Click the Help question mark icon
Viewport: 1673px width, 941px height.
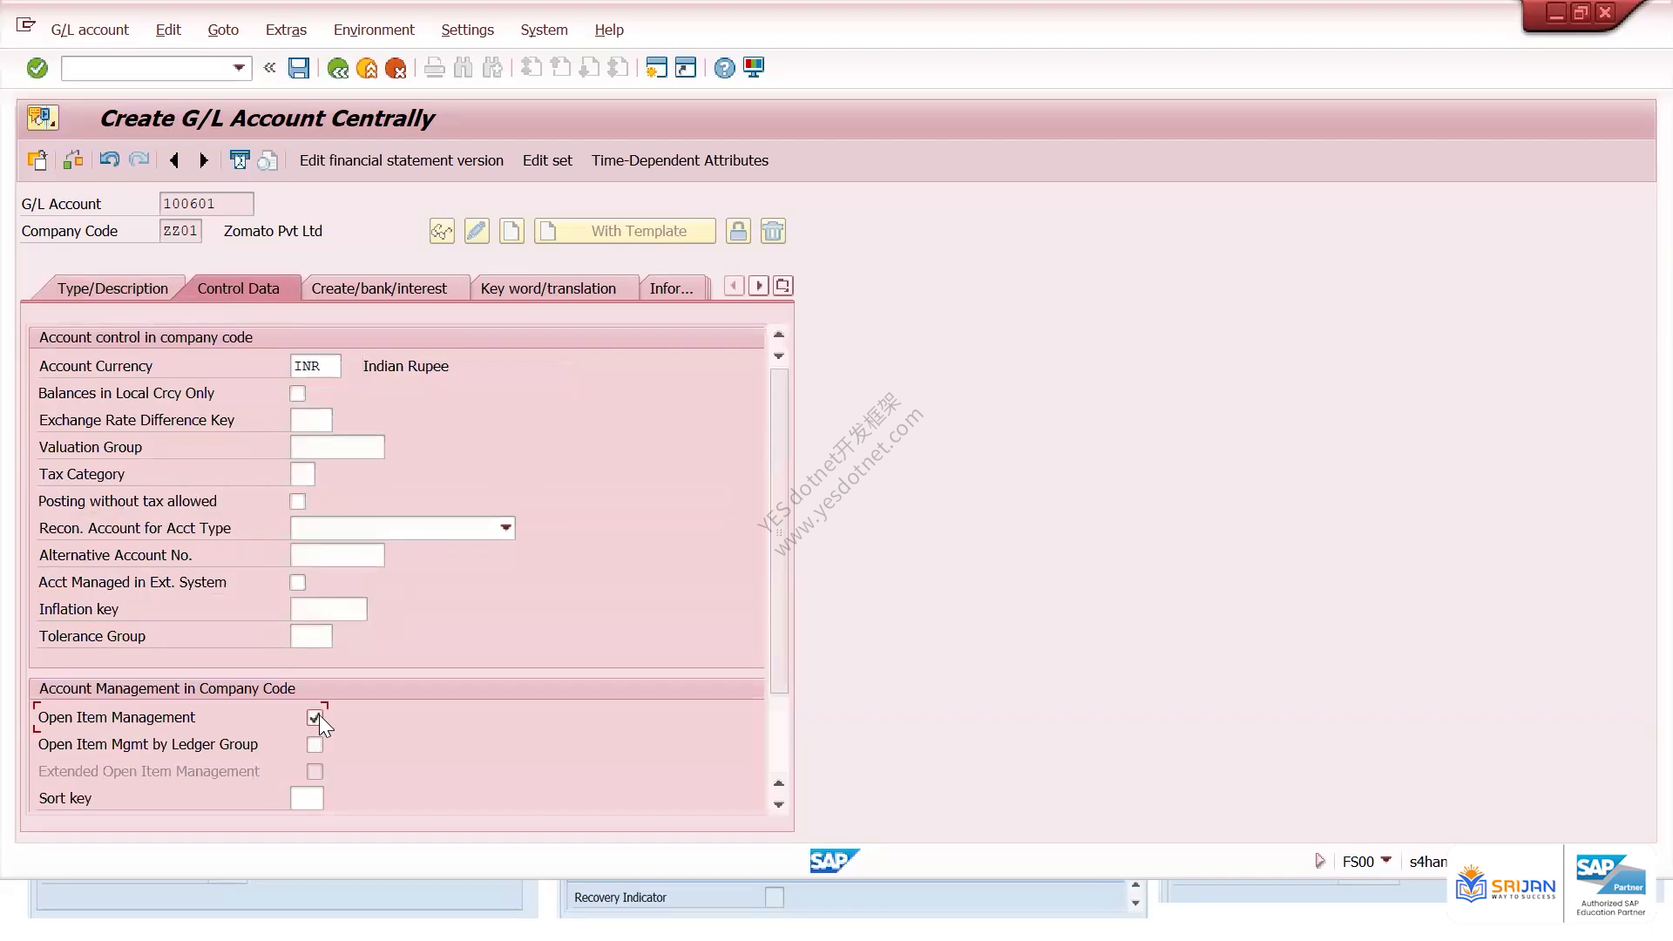point(724,68)
